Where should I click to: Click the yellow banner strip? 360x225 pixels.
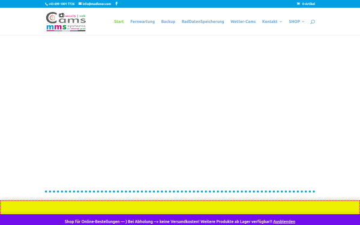pos(180,208)
